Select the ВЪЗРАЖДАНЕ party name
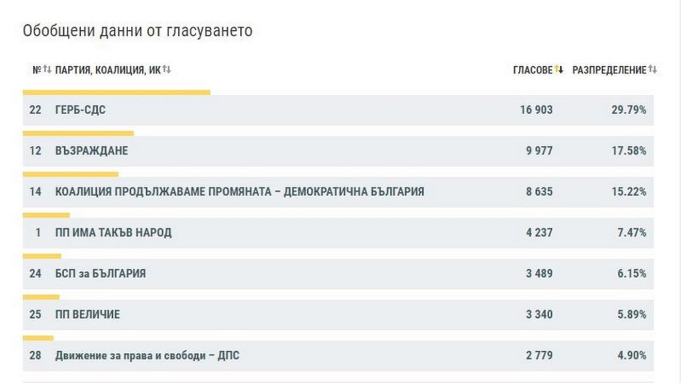 (x=91, y=151)
